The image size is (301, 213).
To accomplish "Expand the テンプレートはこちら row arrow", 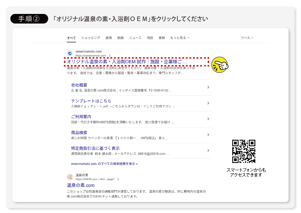I will click(208, 103).
